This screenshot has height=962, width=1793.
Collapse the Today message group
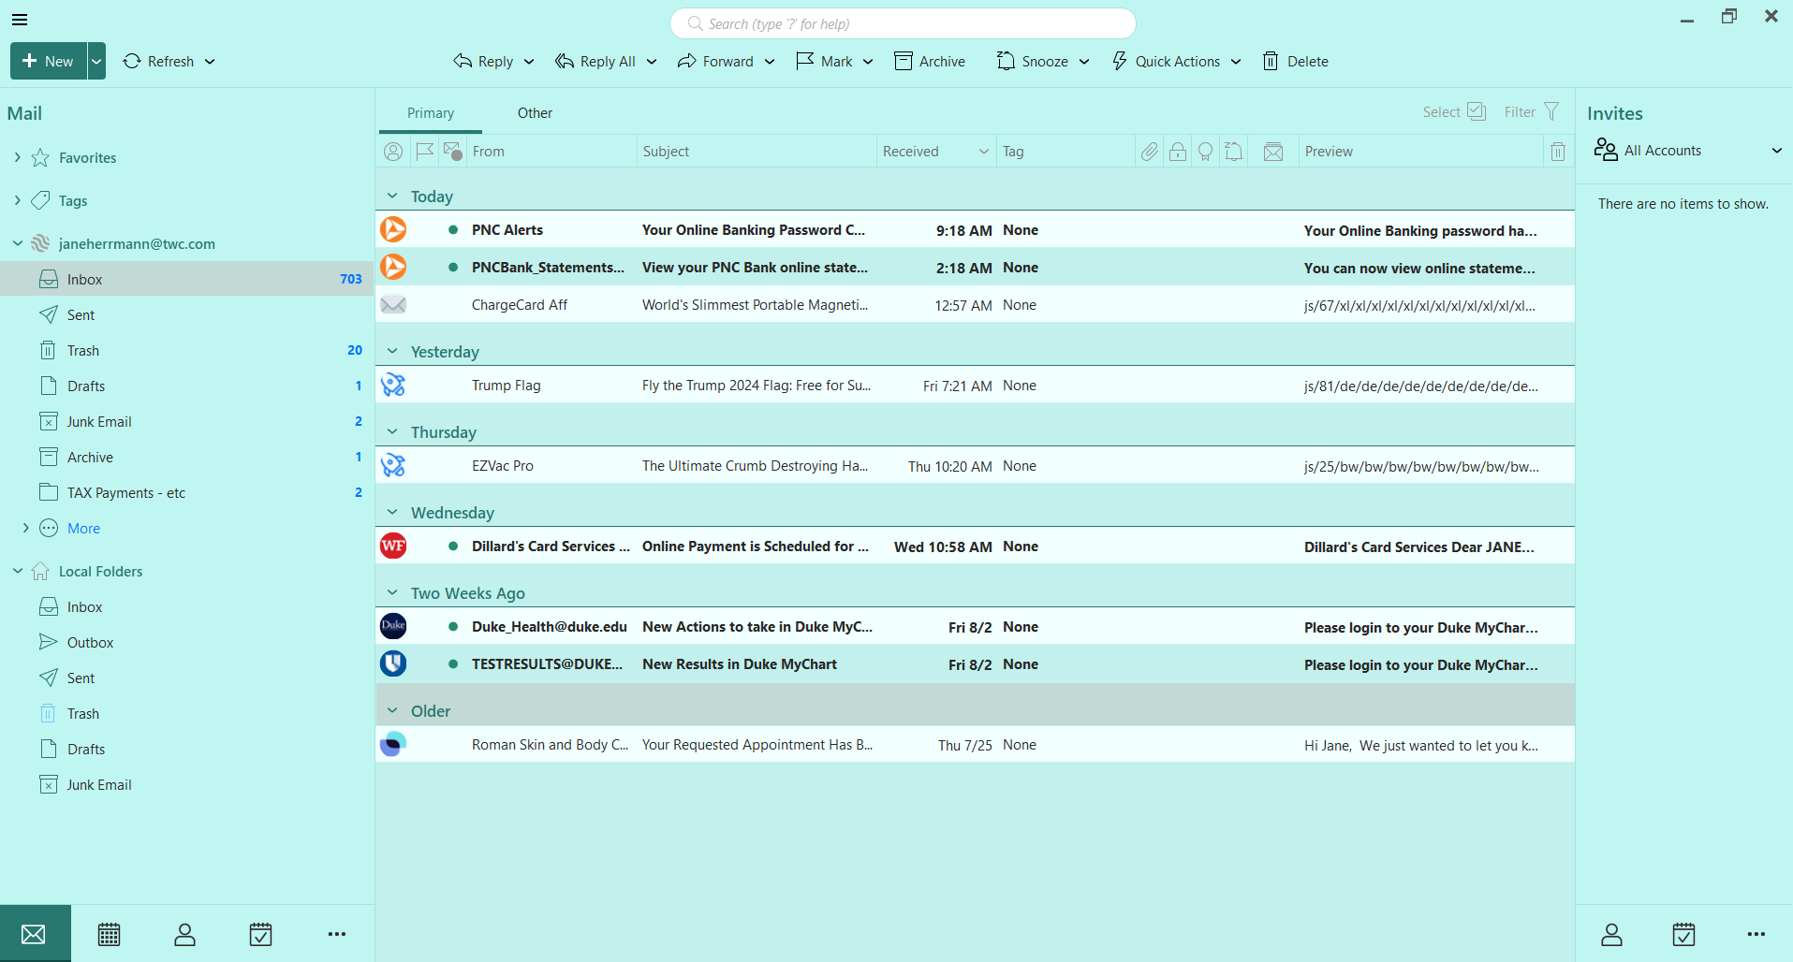point(392,197)
